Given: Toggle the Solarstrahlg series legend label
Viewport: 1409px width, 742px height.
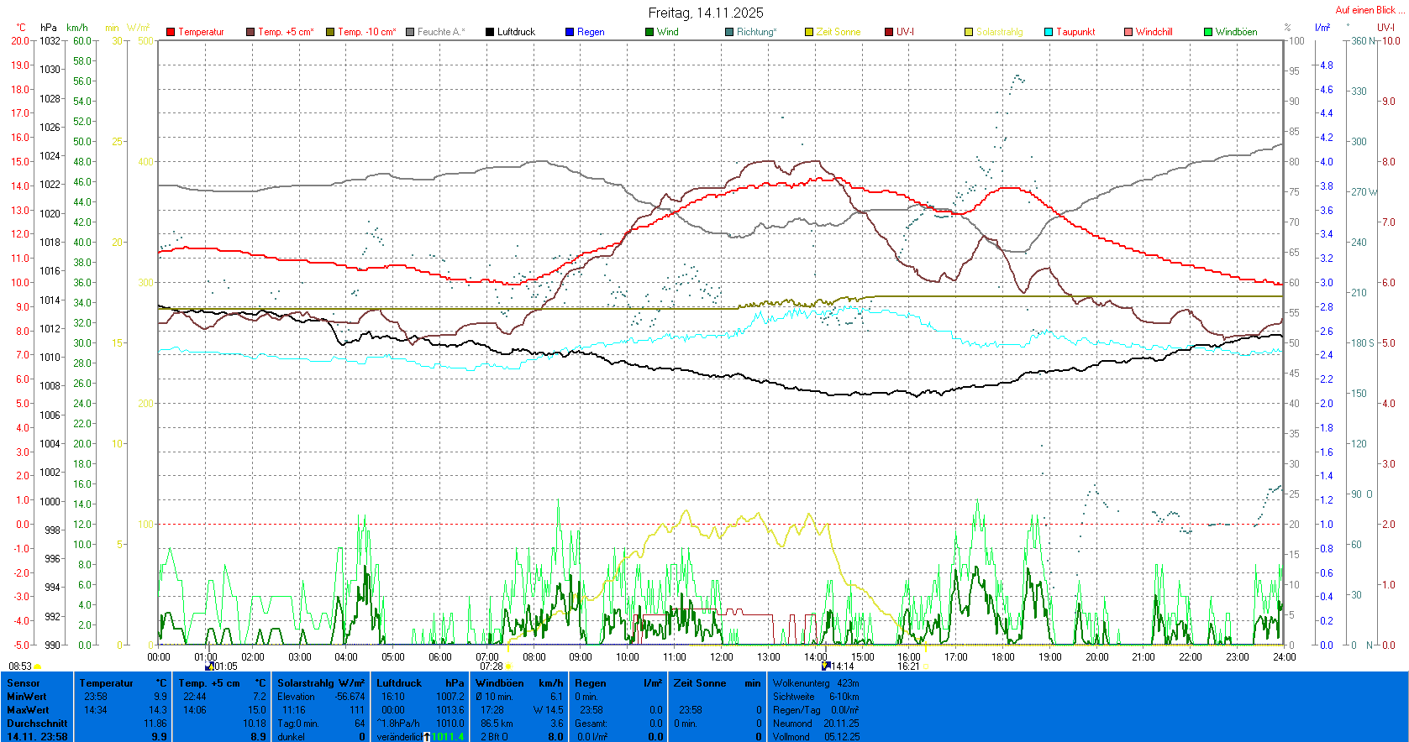Looking at the screenshot, I should tap(999, 32).
